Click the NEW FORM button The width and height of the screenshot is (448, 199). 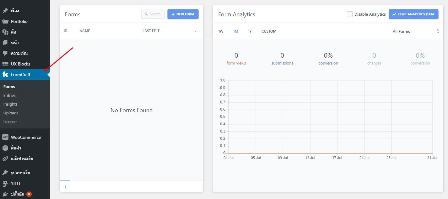point(183,14)
